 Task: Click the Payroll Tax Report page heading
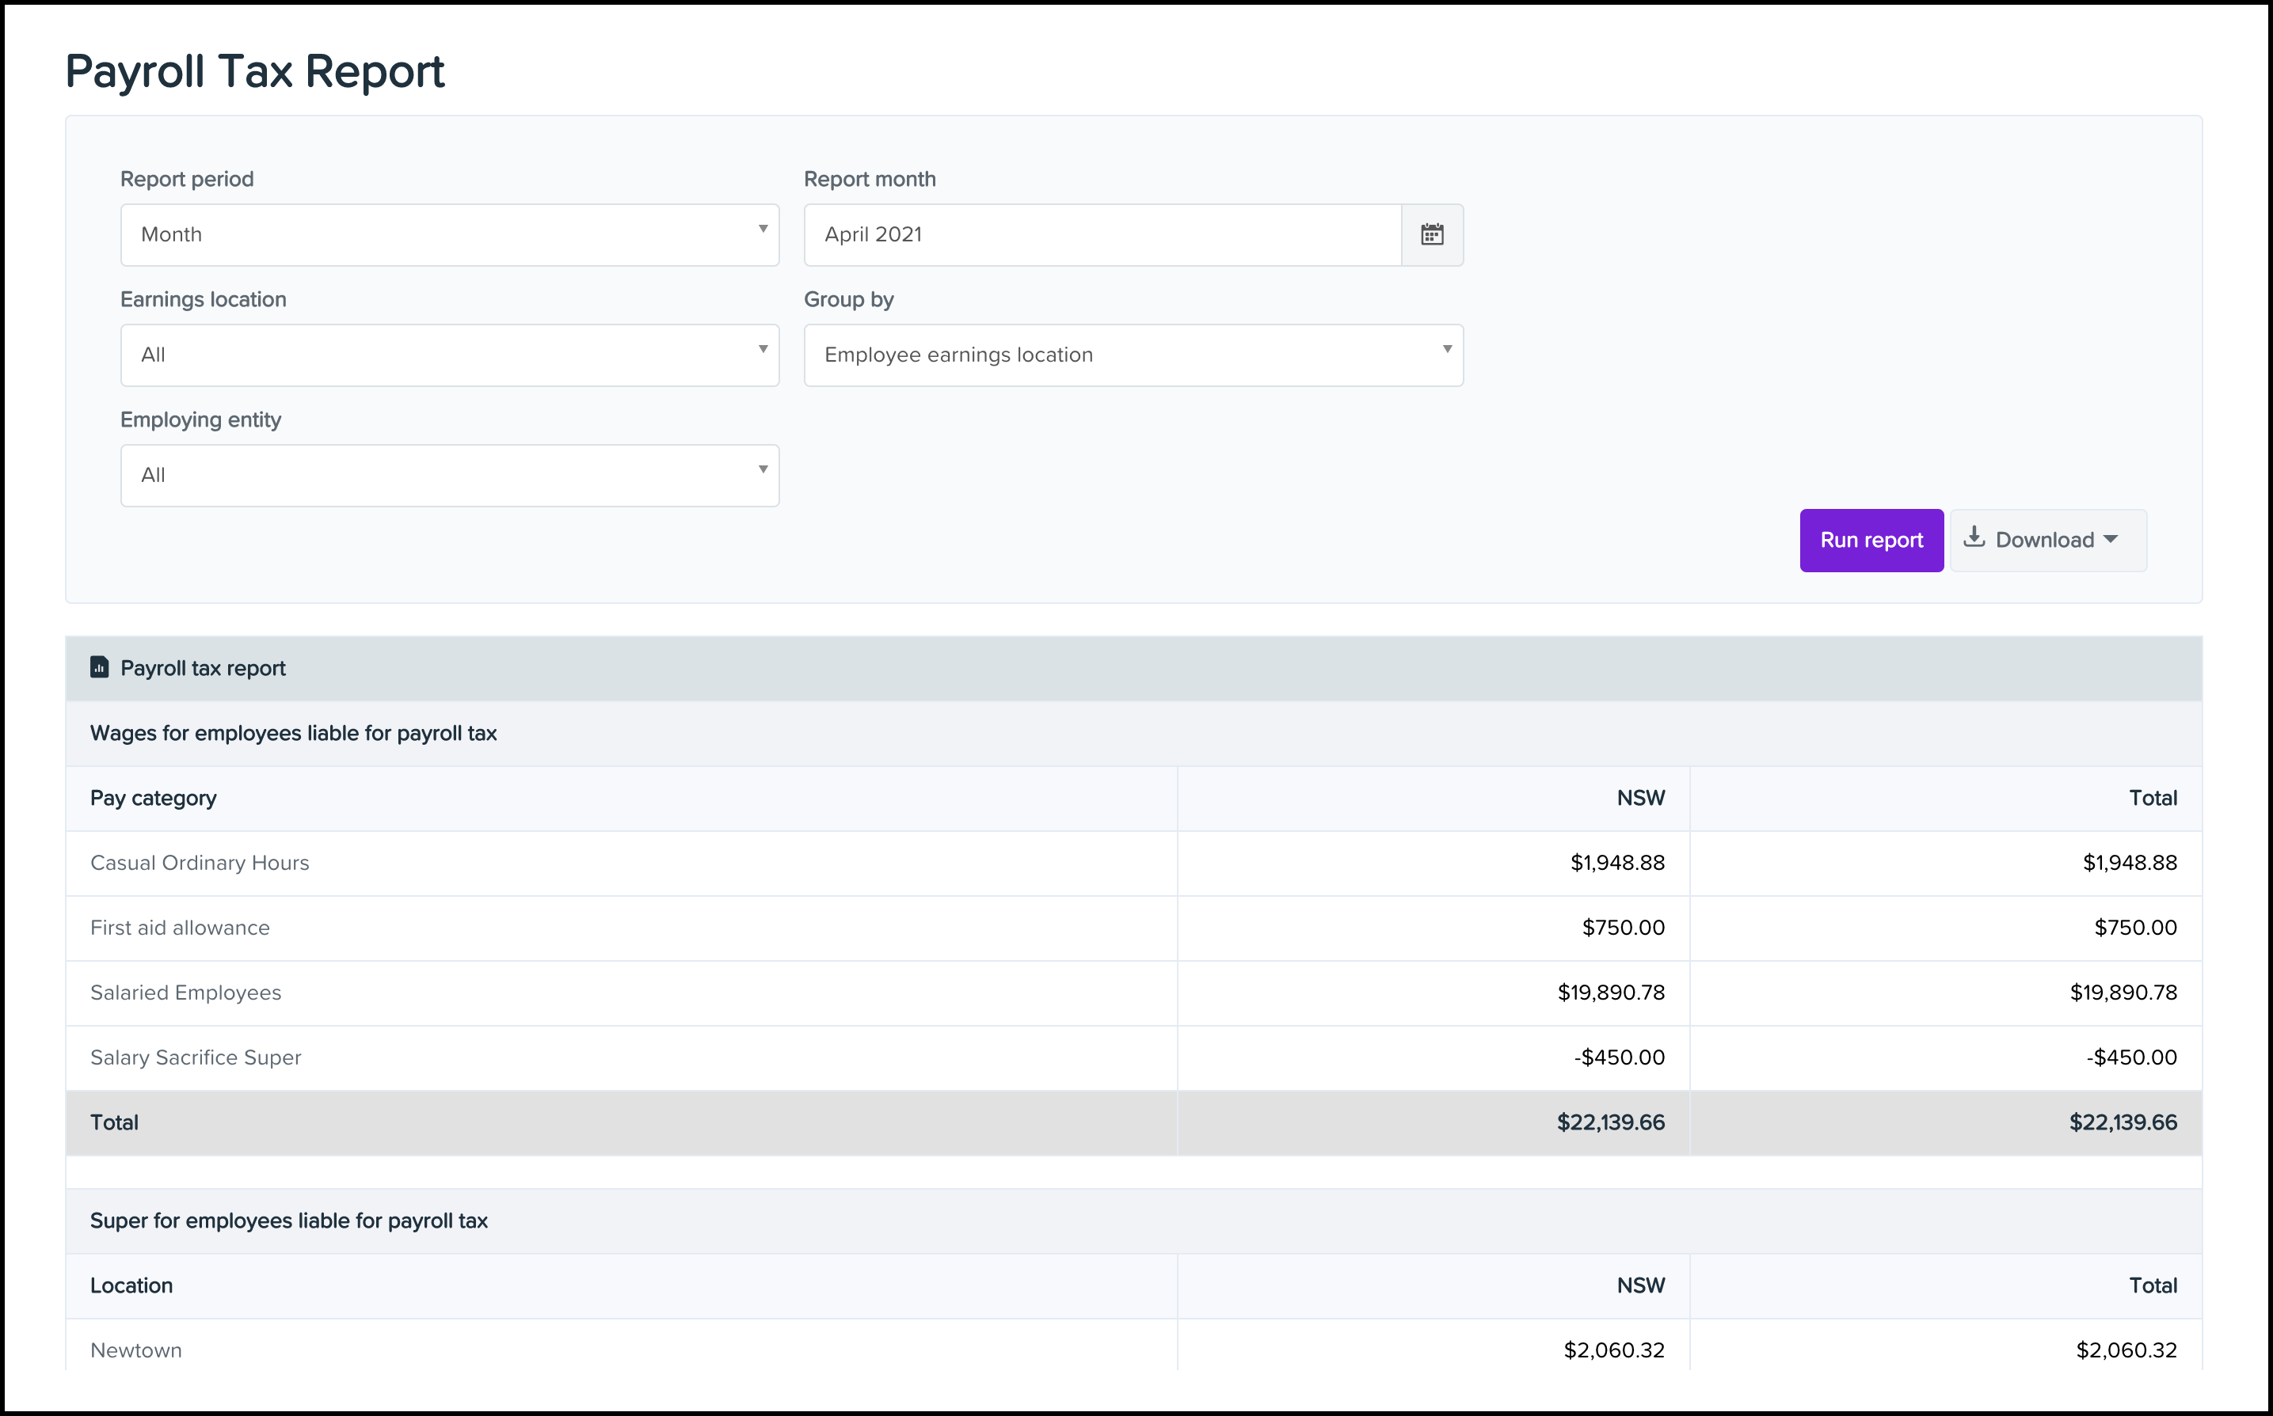255,72
